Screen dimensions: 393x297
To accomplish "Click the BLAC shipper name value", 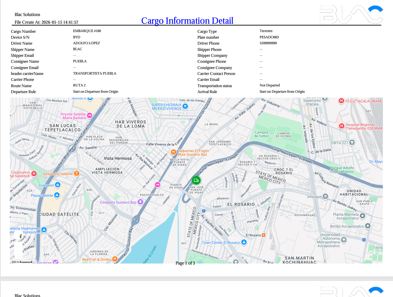I will (78, 49).
